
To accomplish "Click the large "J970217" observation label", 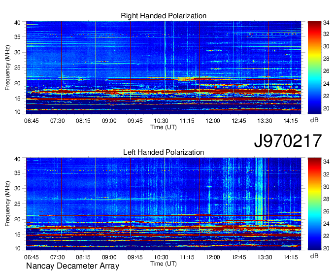I will 288,141.
